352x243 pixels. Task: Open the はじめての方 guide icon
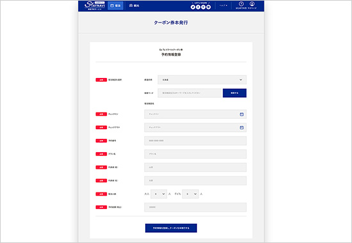tap(241, 5)
